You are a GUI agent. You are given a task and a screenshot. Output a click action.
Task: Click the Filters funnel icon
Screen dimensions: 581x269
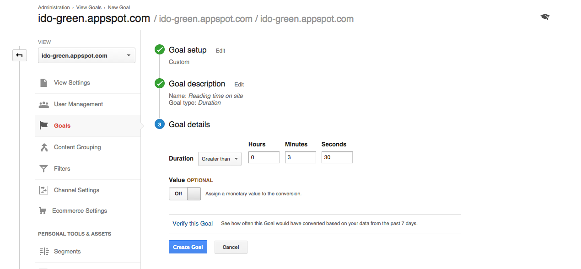coord(44,169)
